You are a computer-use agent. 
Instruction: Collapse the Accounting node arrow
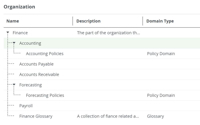coord(14,43)
